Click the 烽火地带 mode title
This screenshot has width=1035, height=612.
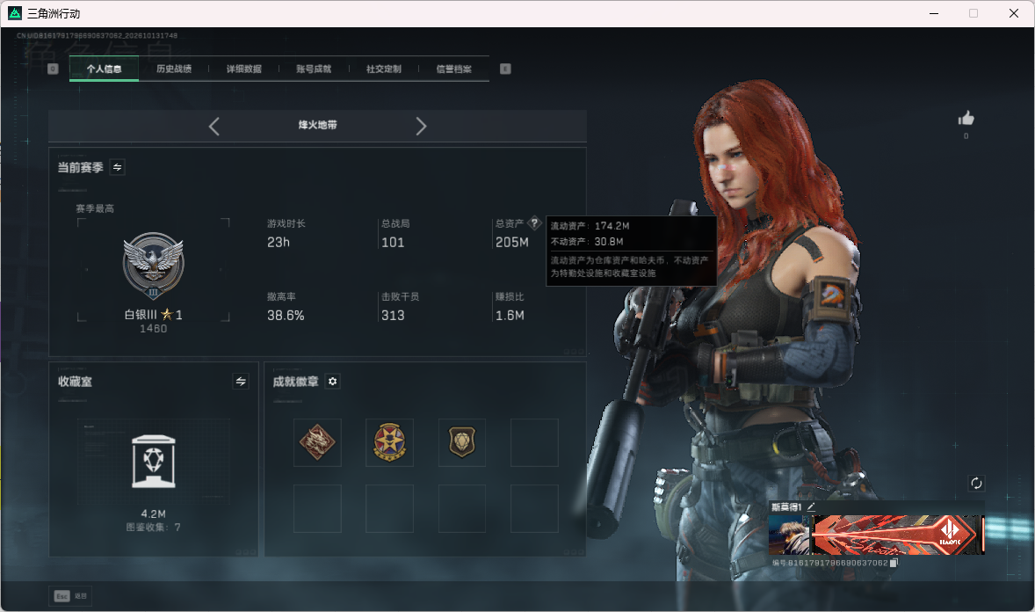[x=317, y=125]
